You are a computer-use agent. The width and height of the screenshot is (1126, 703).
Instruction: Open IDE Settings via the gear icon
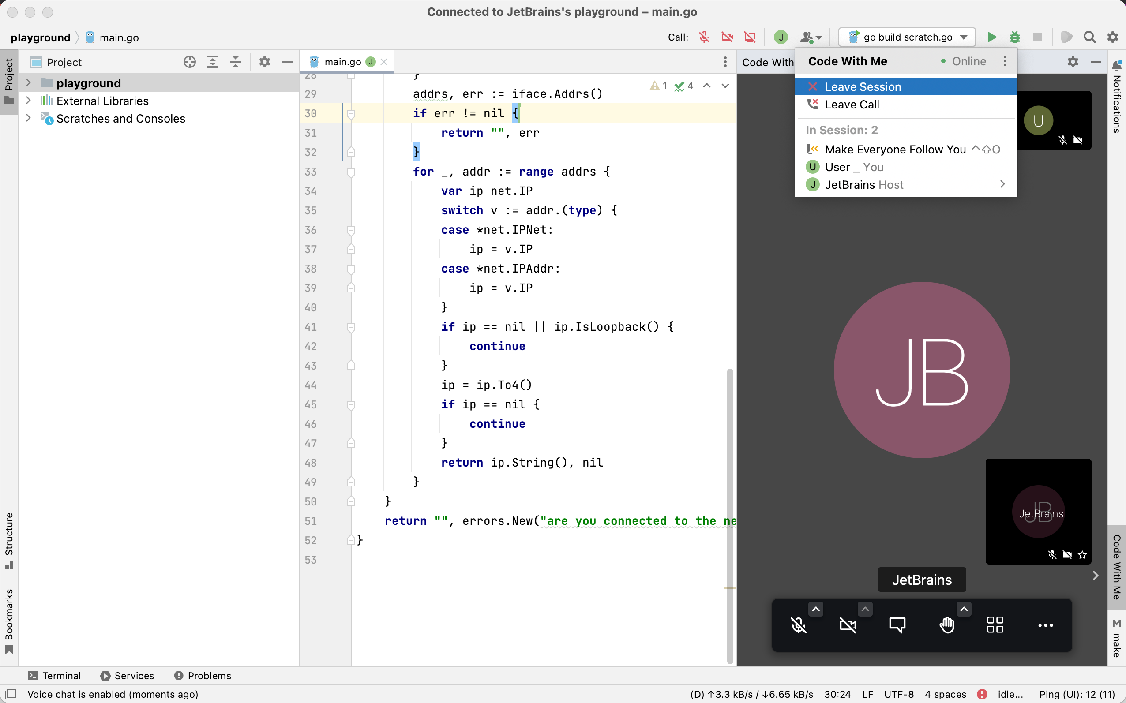[x=1112, y=37]
